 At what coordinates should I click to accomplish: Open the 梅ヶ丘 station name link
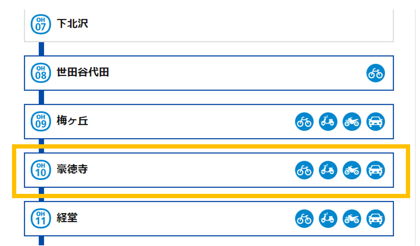(x=72, y=121)
